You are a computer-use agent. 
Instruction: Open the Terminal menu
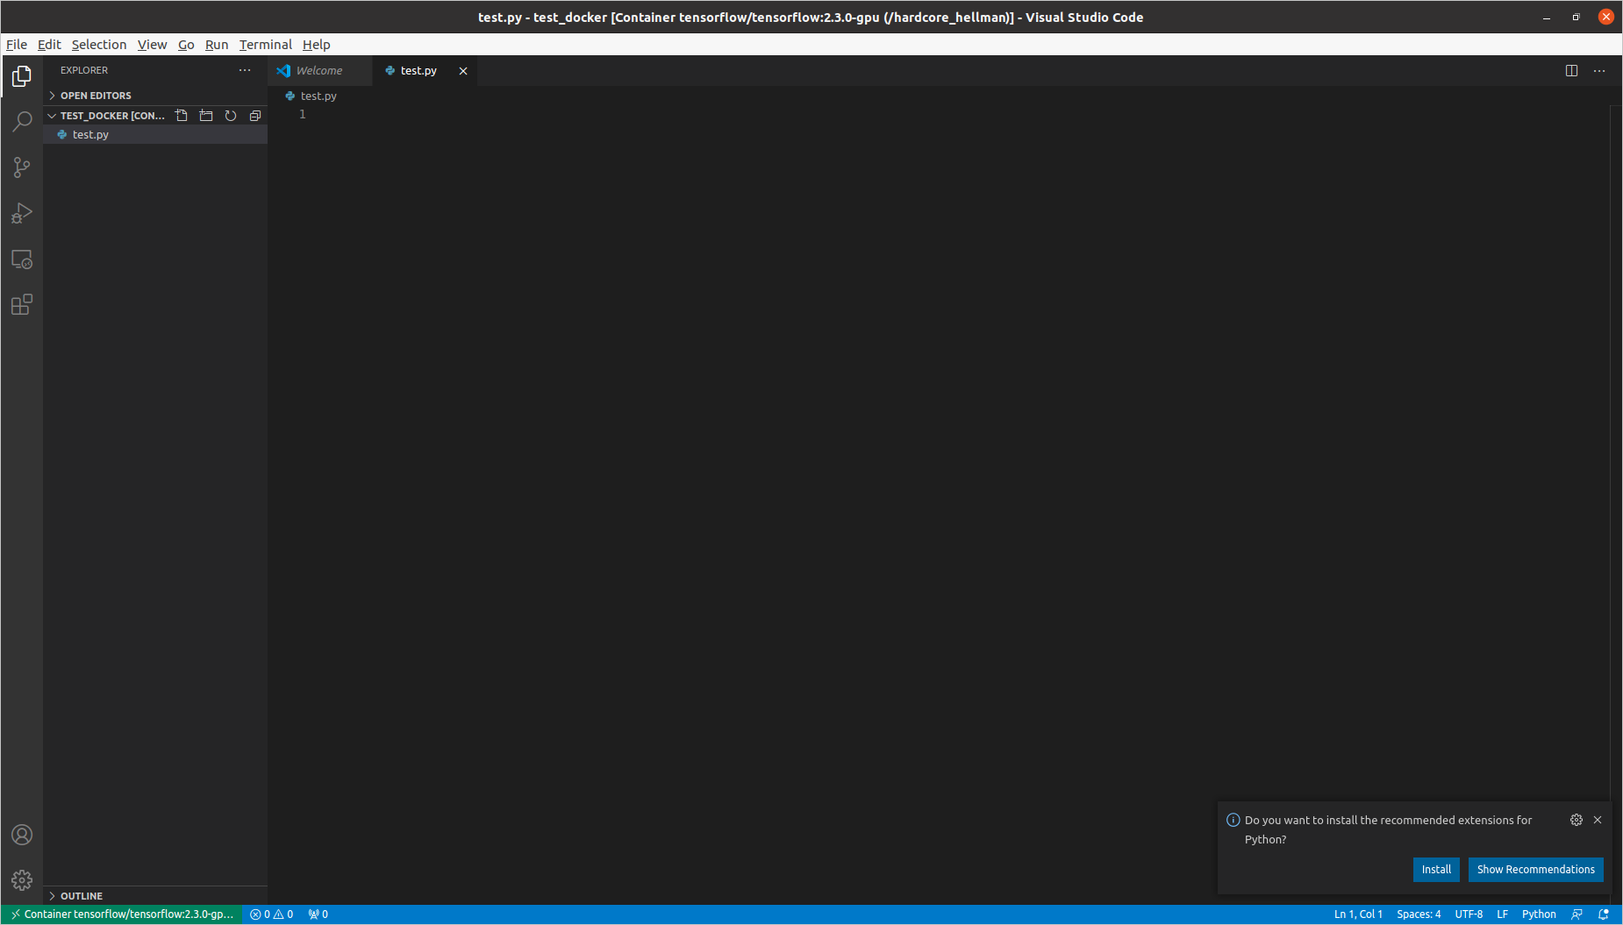[265, 45]
